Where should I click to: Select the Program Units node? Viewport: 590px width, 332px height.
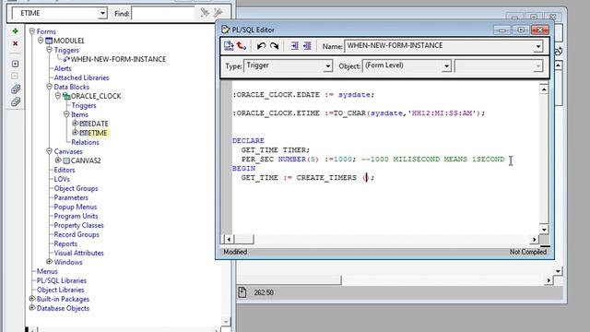click(x=76, y=216)
